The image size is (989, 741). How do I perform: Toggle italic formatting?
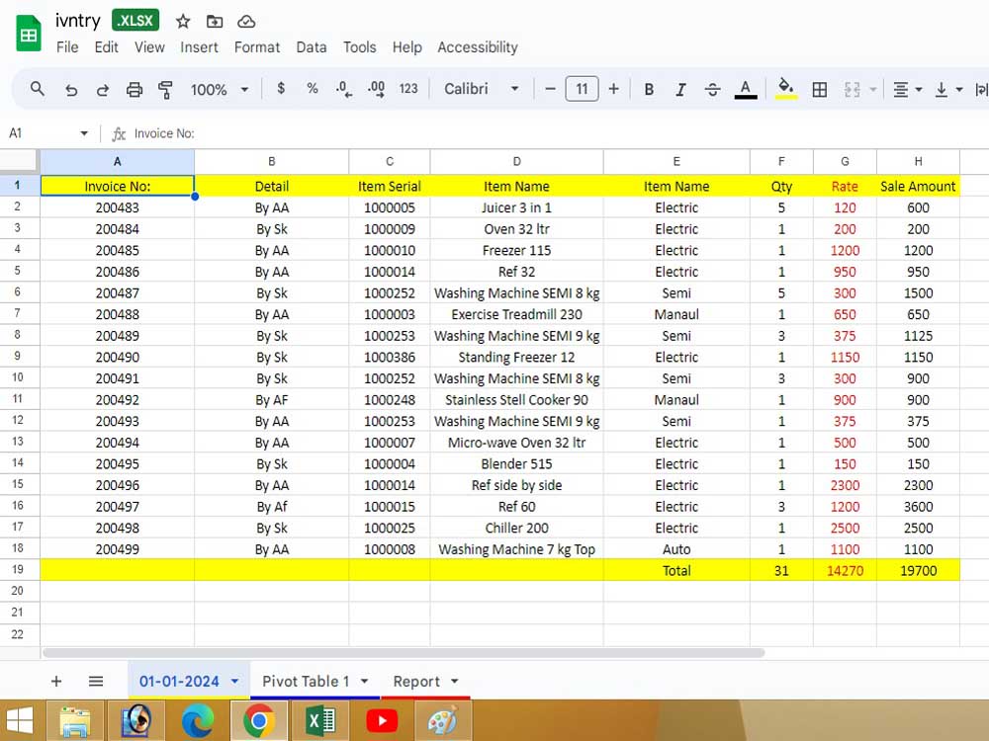coord(680,90)
